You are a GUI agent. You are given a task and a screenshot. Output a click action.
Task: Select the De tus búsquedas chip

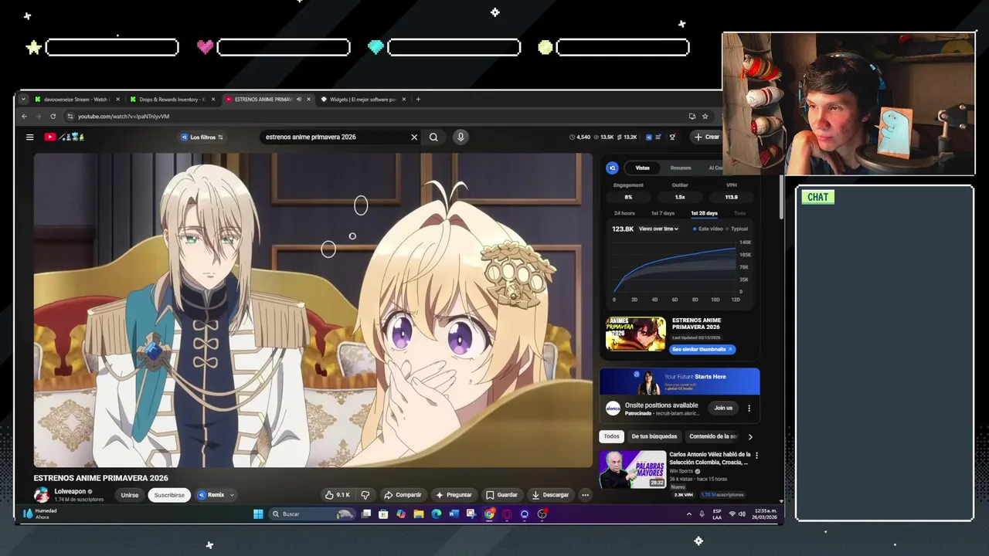point(654,436)
